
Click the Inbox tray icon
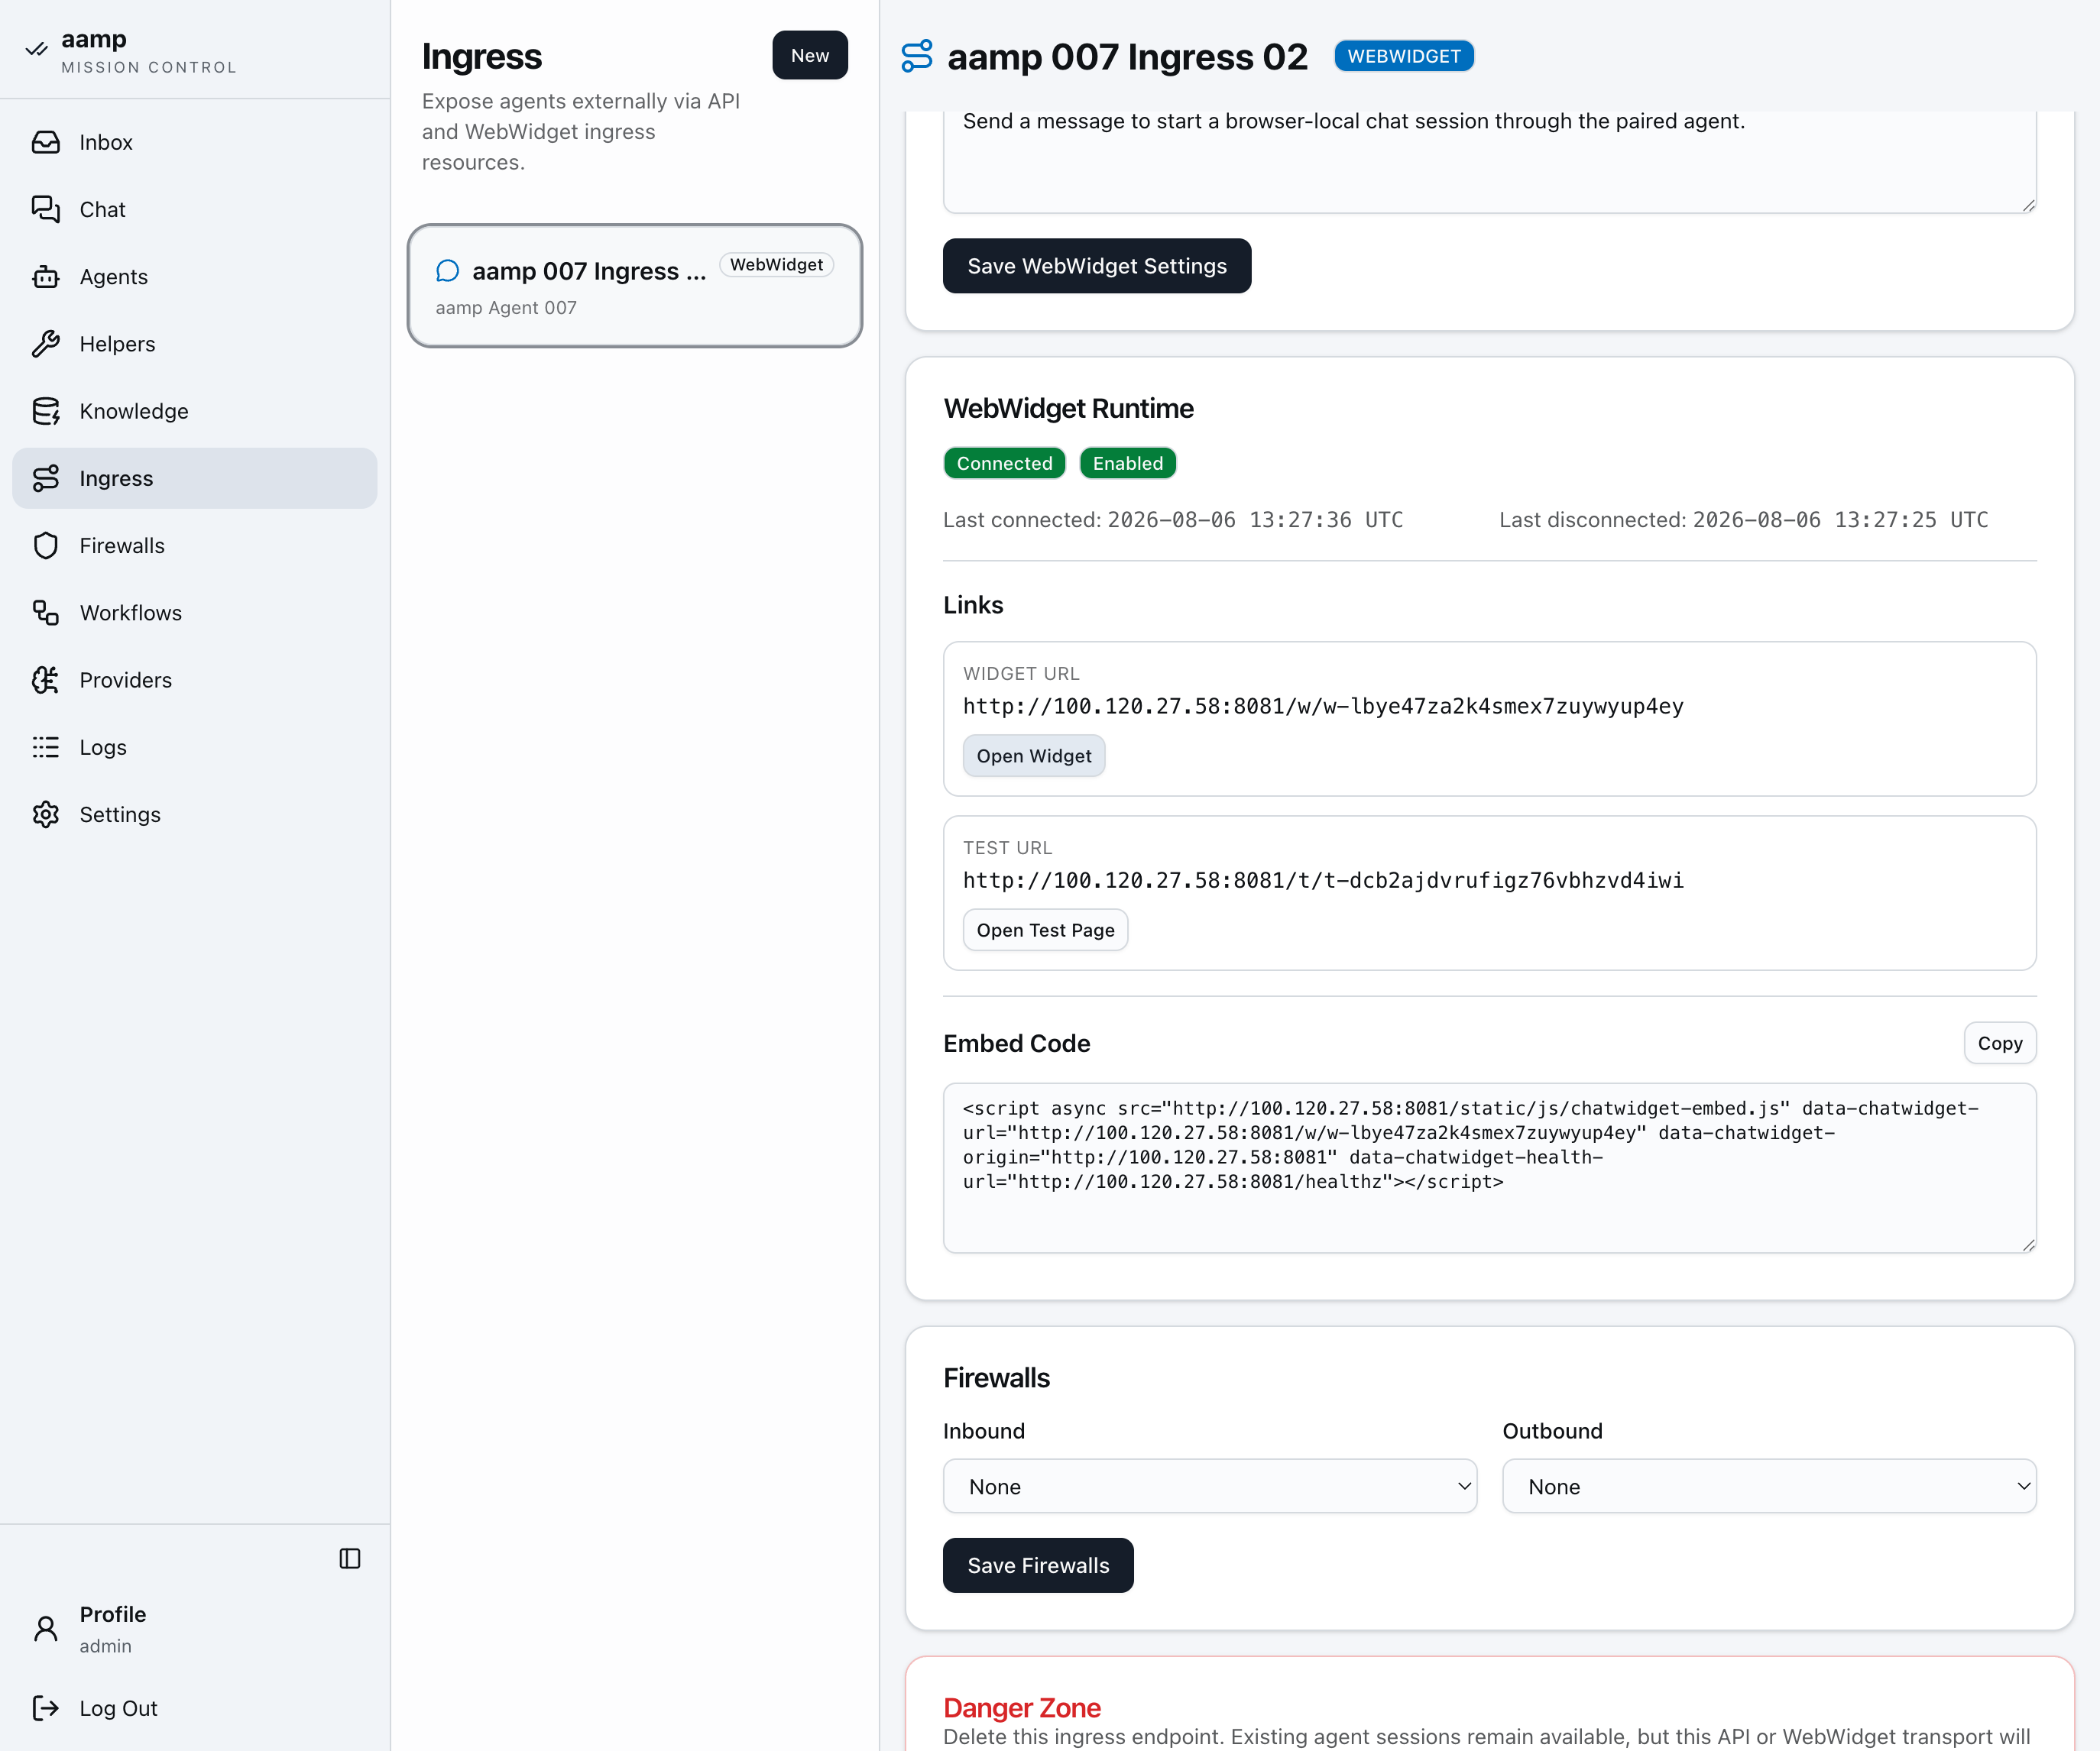(x=46, y=142)
